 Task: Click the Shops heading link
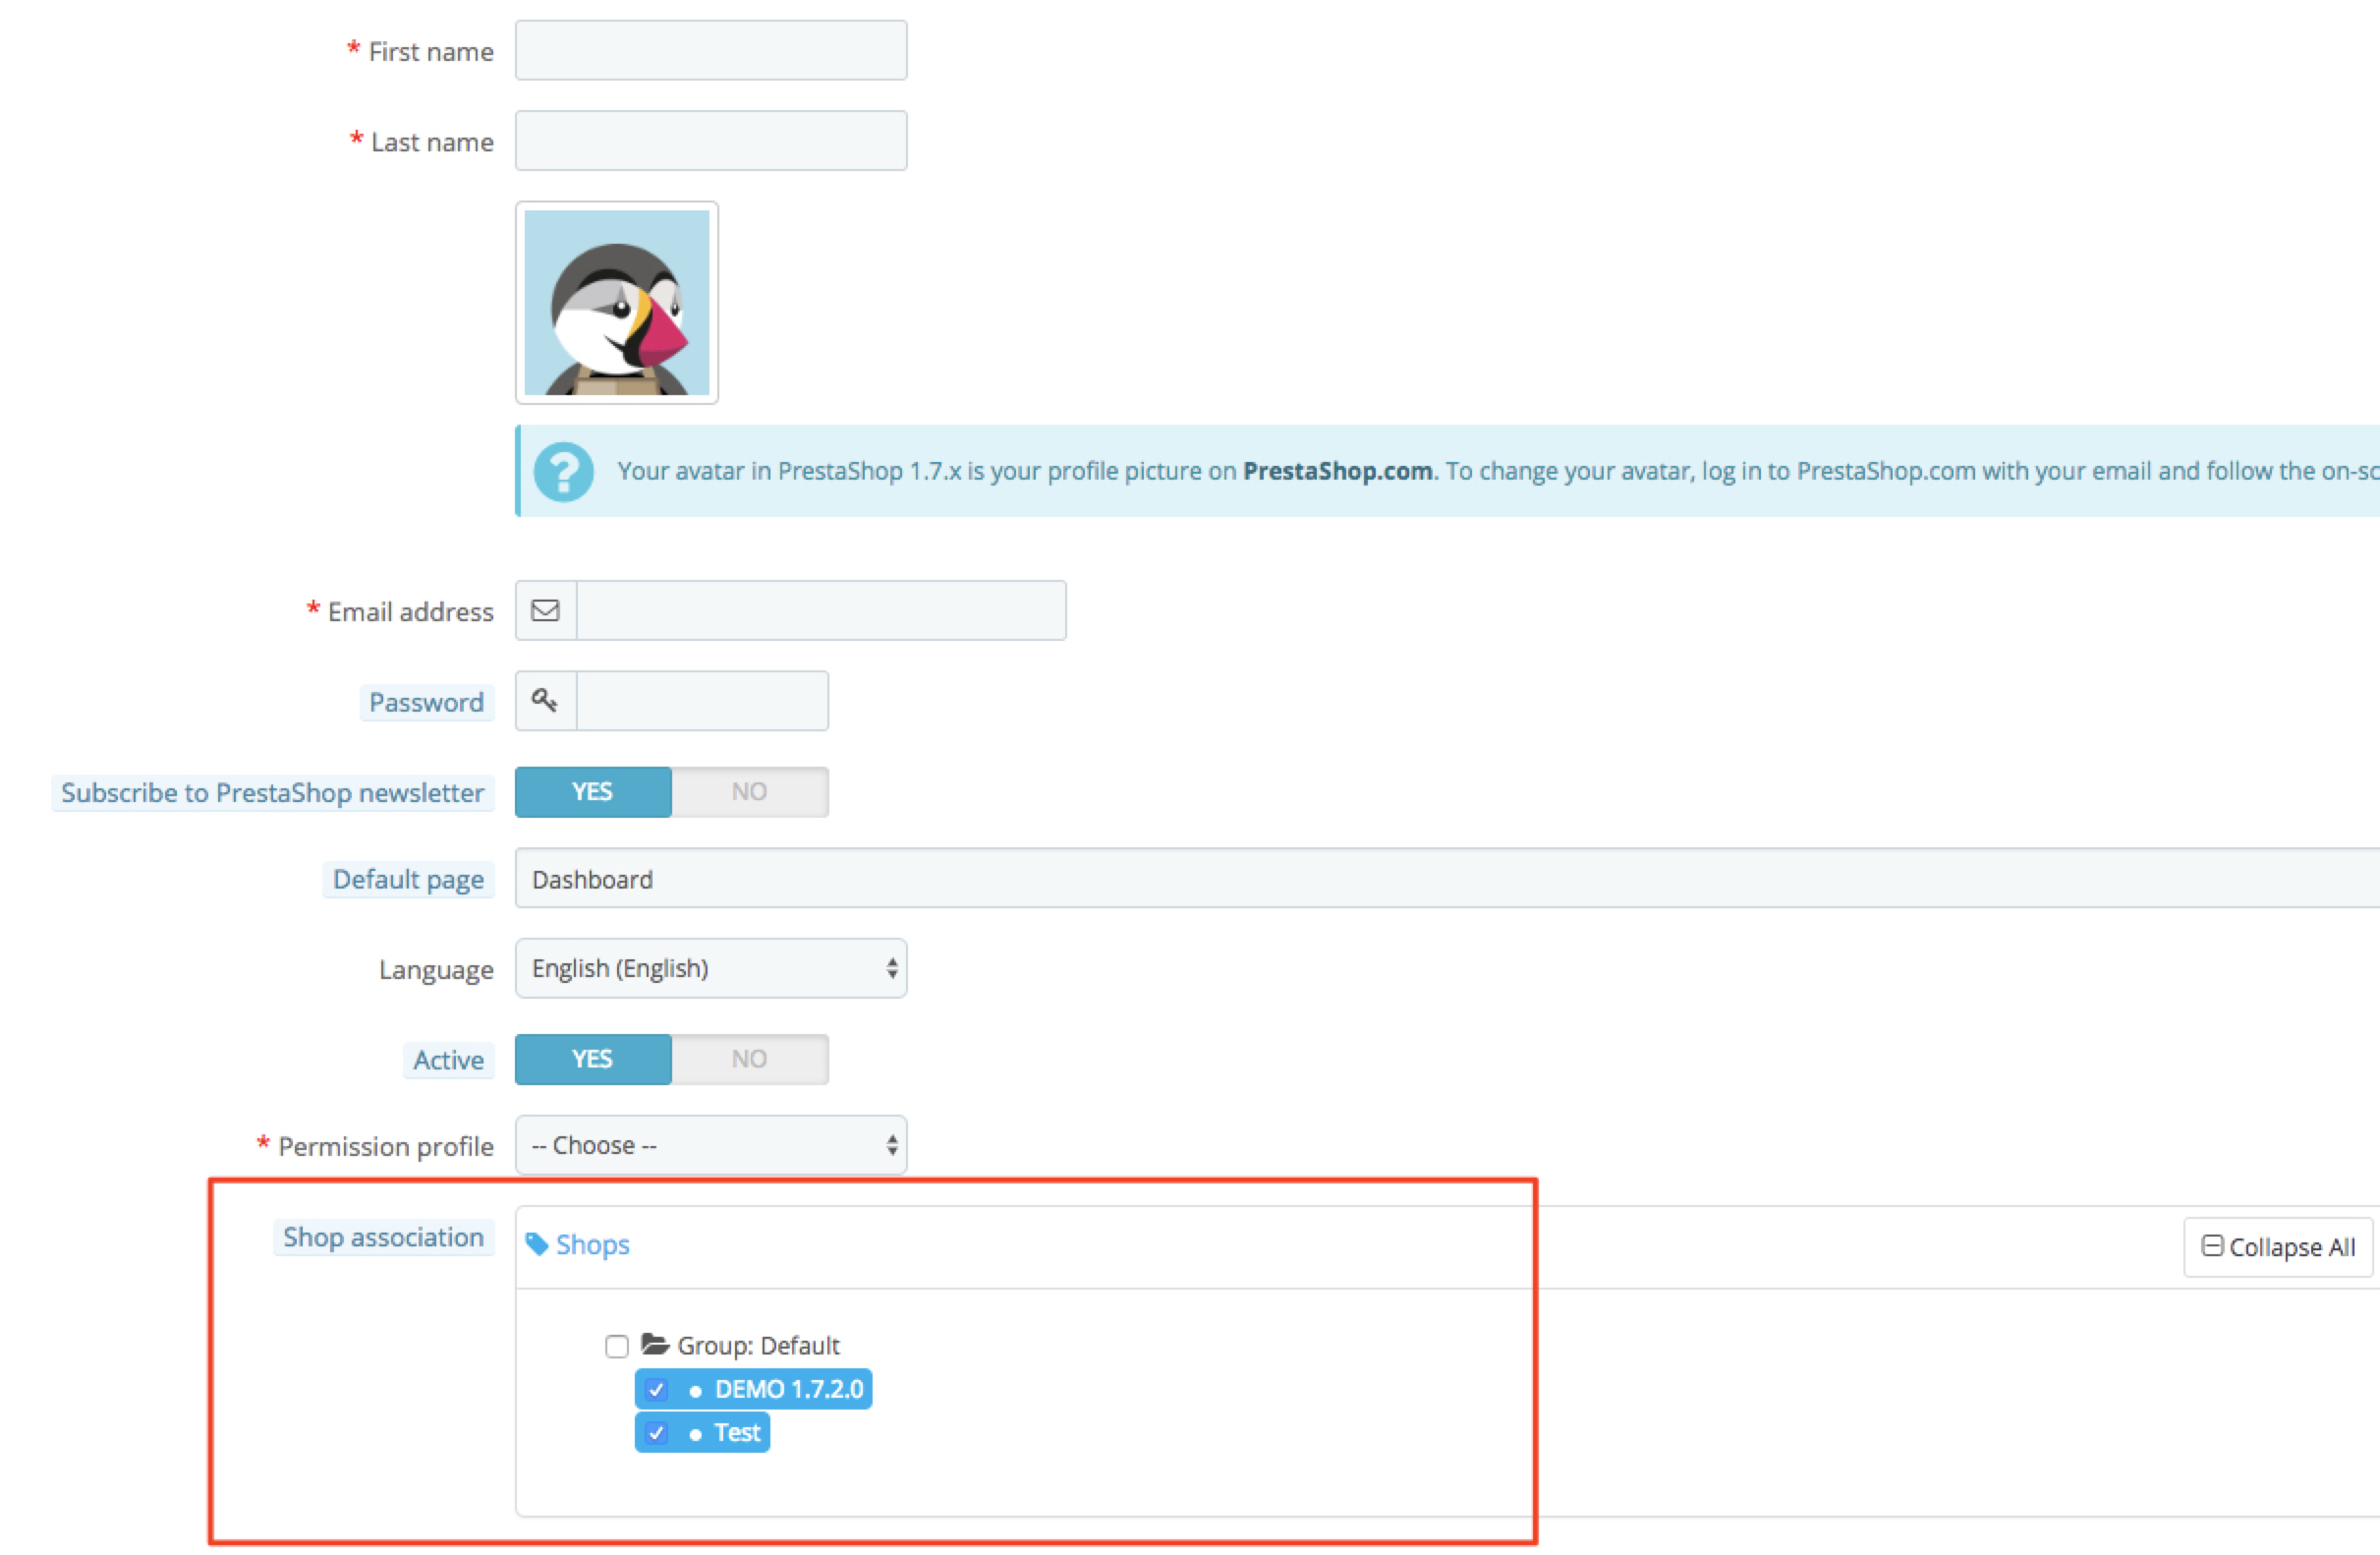pyautogui.click(x=592, y=1244)
